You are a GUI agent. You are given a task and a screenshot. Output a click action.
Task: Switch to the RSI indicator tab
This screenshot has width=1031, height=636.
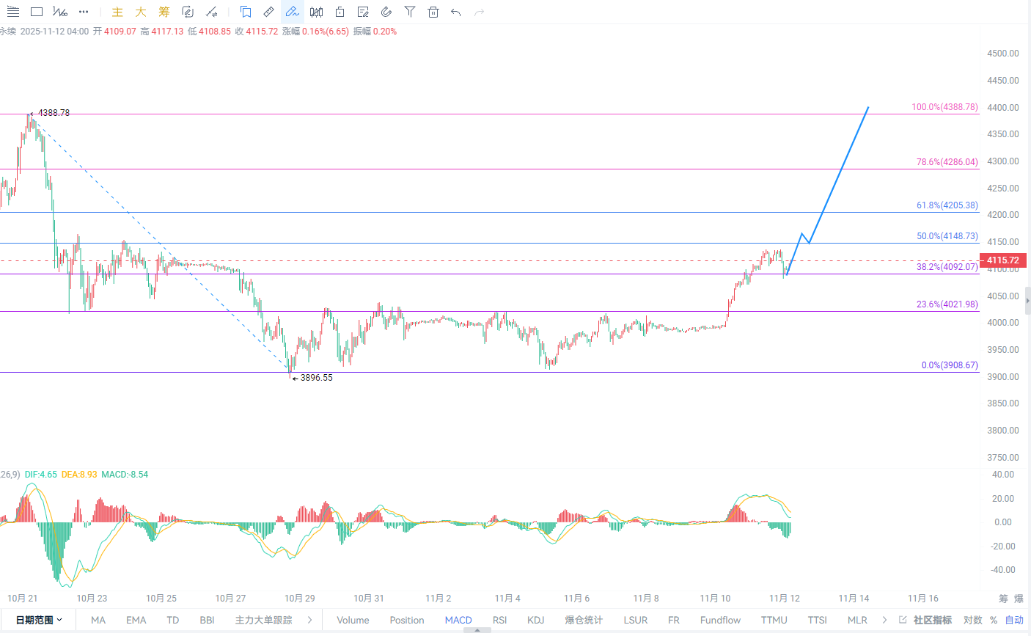point(499,620)
